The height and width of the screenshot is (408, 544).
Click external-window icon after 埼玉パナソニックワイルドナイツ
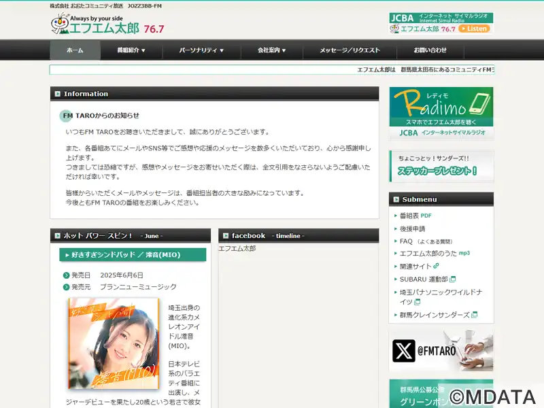(x=417, y=302)
